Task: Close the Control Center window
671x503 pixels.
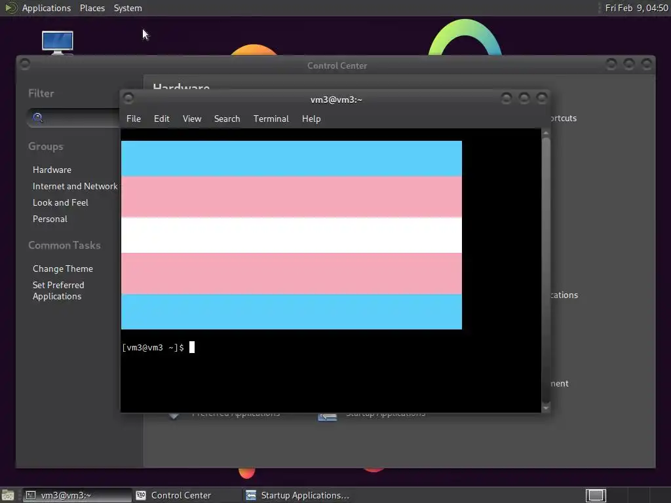Action: coord(647,64)
